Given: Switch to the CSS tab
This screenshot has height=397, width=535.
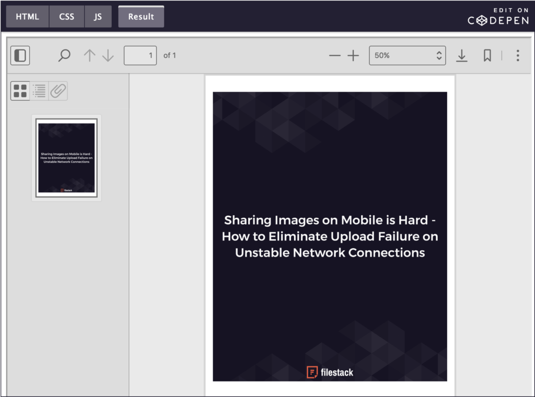Looking at the screenshot, I should point(66,16).
